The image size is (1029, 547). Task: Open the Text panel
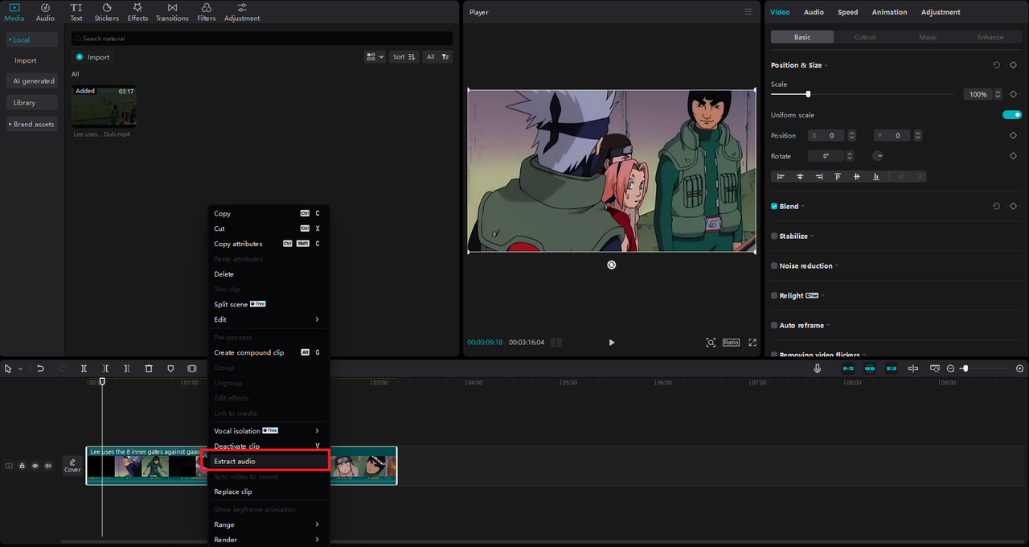coord(76,12)
